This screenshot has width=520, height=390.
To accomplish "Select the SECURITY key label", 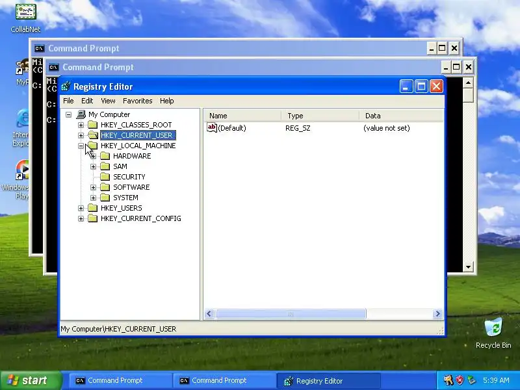I will click(129, 177).
